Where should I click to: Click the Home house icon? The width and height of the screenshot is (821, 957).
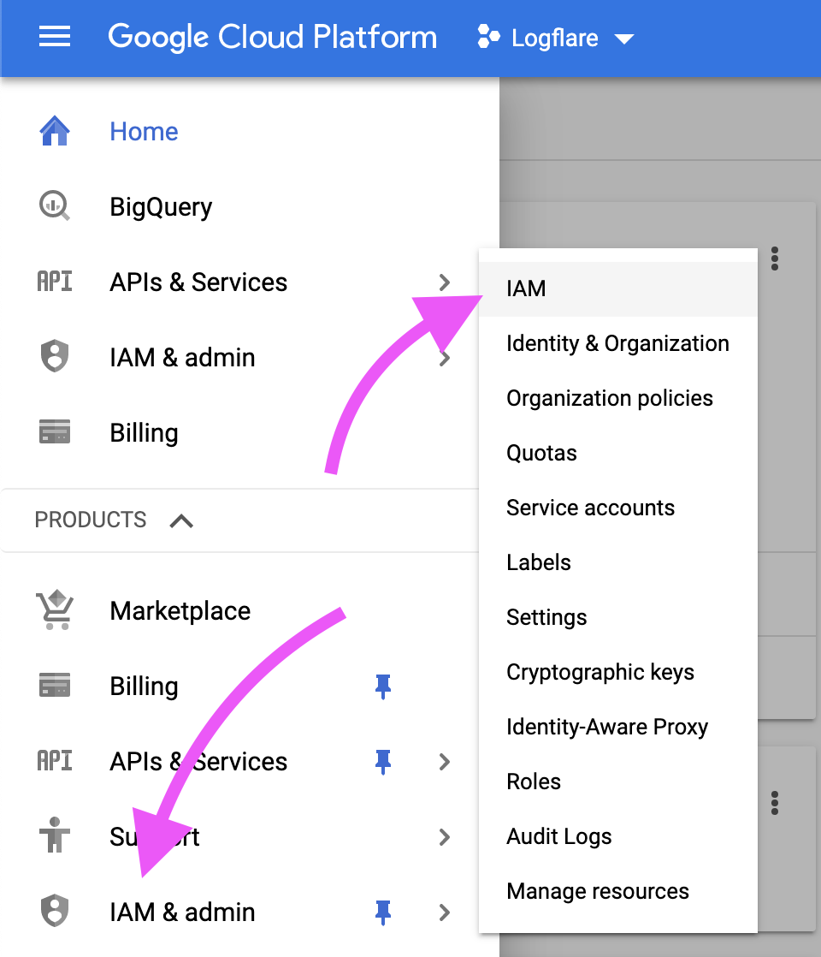[x=55, y=131]
